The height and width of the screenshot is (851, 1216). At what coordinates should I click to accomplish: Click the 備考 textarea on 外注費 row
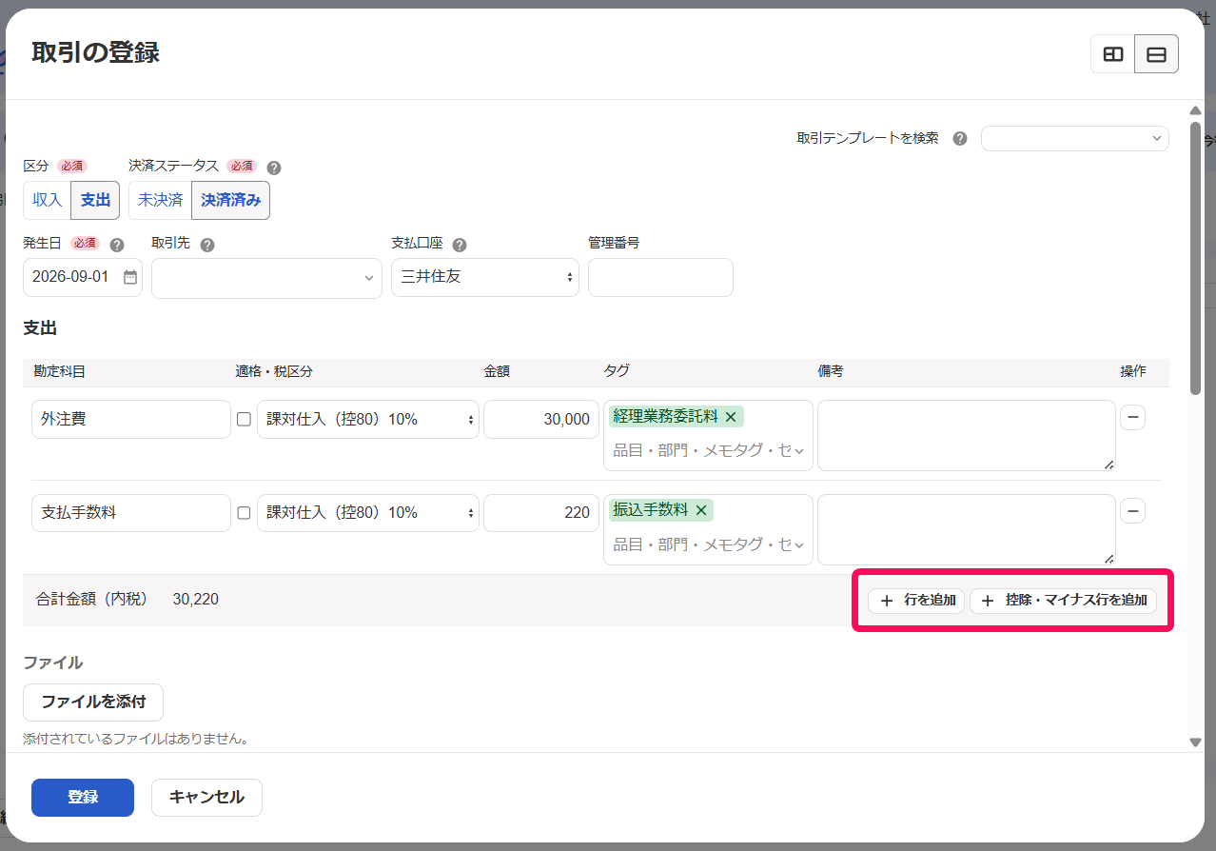point(967,435)
